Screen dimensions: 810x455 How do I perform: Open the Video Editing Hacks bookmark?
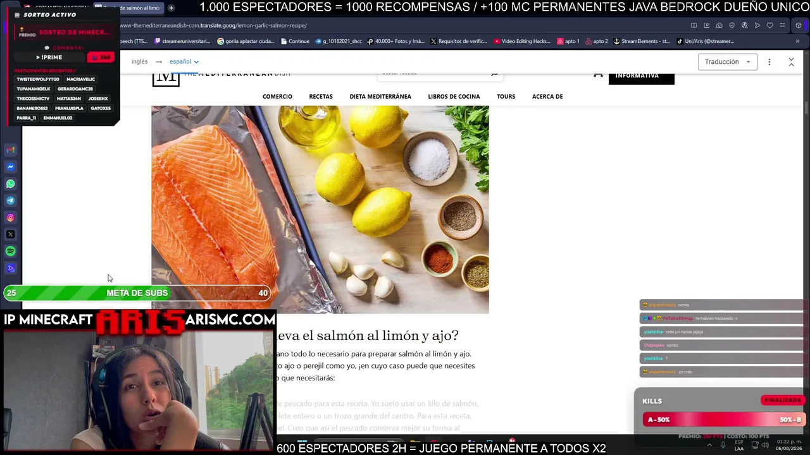click(x=522, y=41)
